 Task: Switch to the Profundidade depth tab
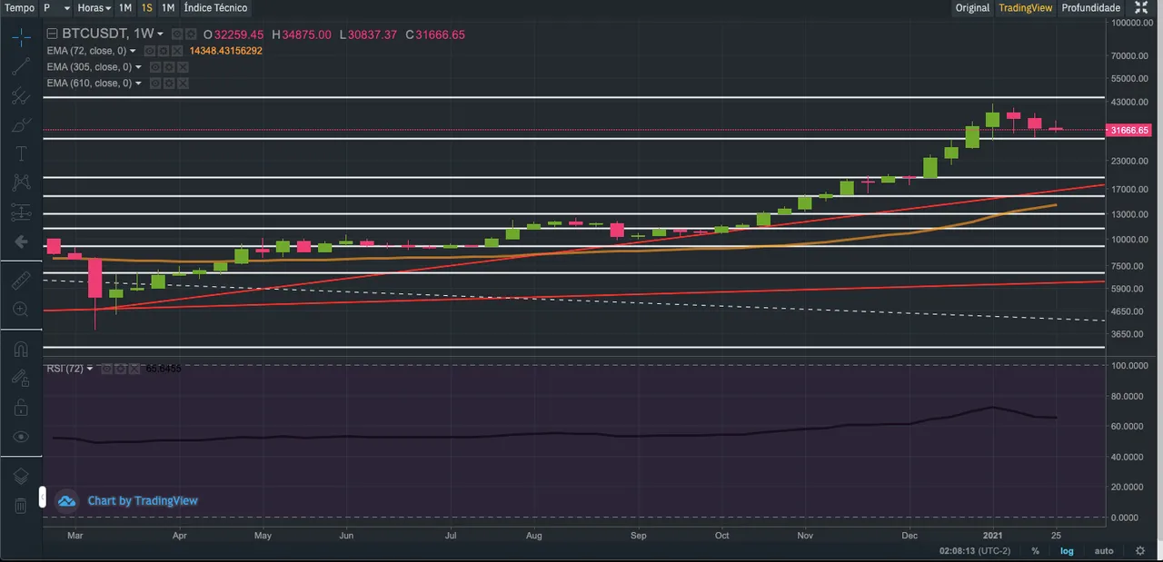pos(1091,7)
